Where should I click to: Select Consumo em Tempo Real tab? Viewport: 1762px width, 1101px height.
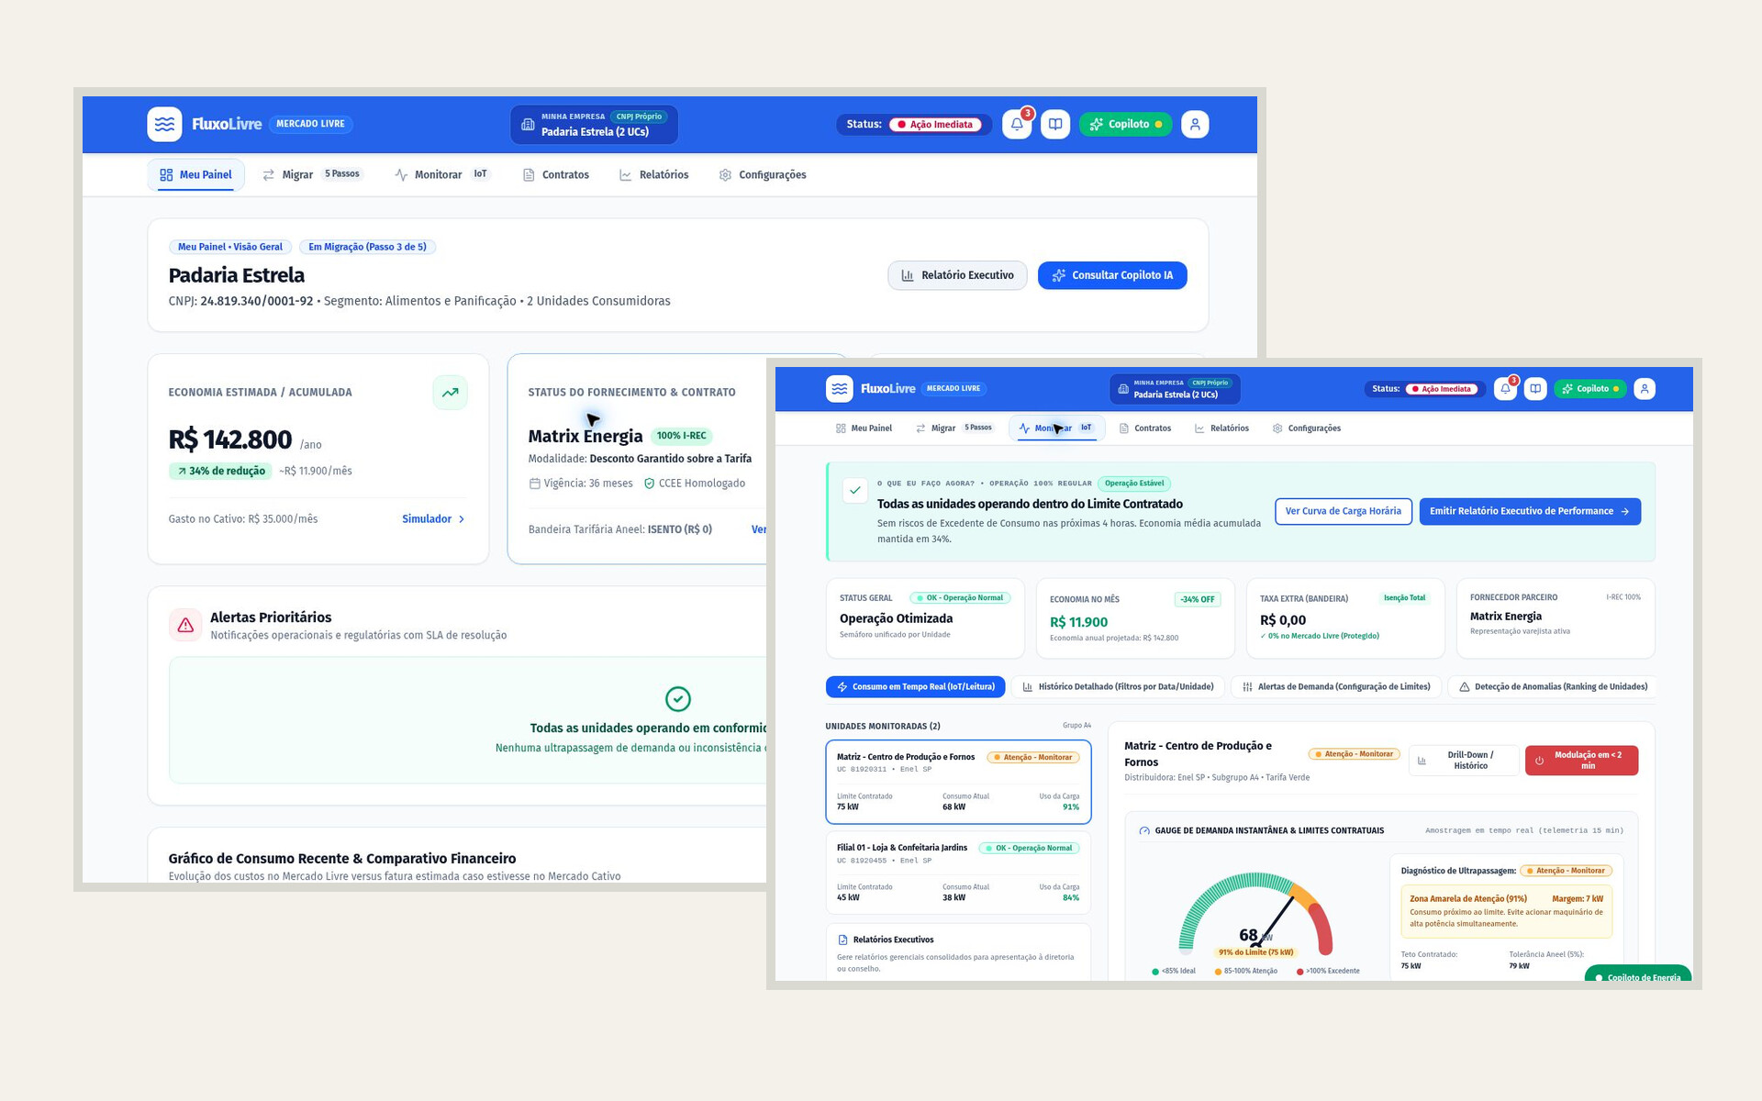(915, 687)
